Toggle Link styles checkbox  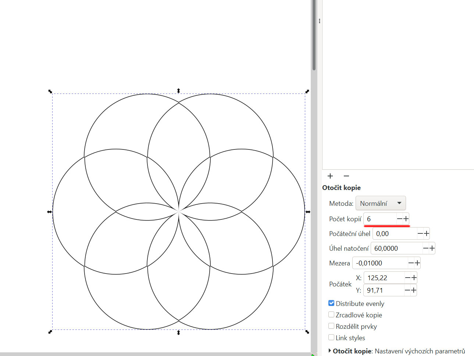pos(331,338)
